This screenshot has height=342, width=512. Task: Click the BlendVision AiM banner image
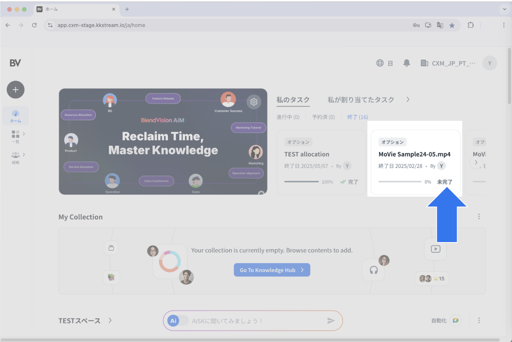click(x=163, y=141)
